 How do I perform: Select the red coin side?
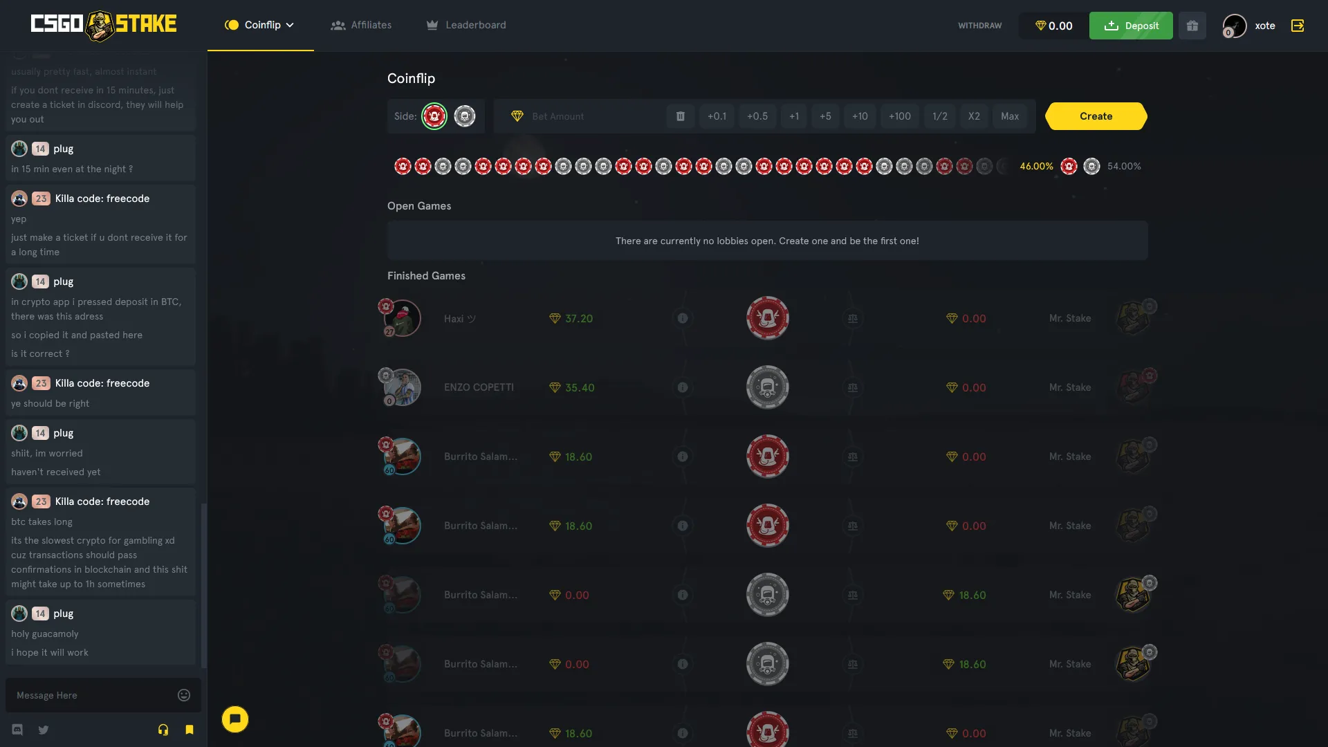pos(434,116)
